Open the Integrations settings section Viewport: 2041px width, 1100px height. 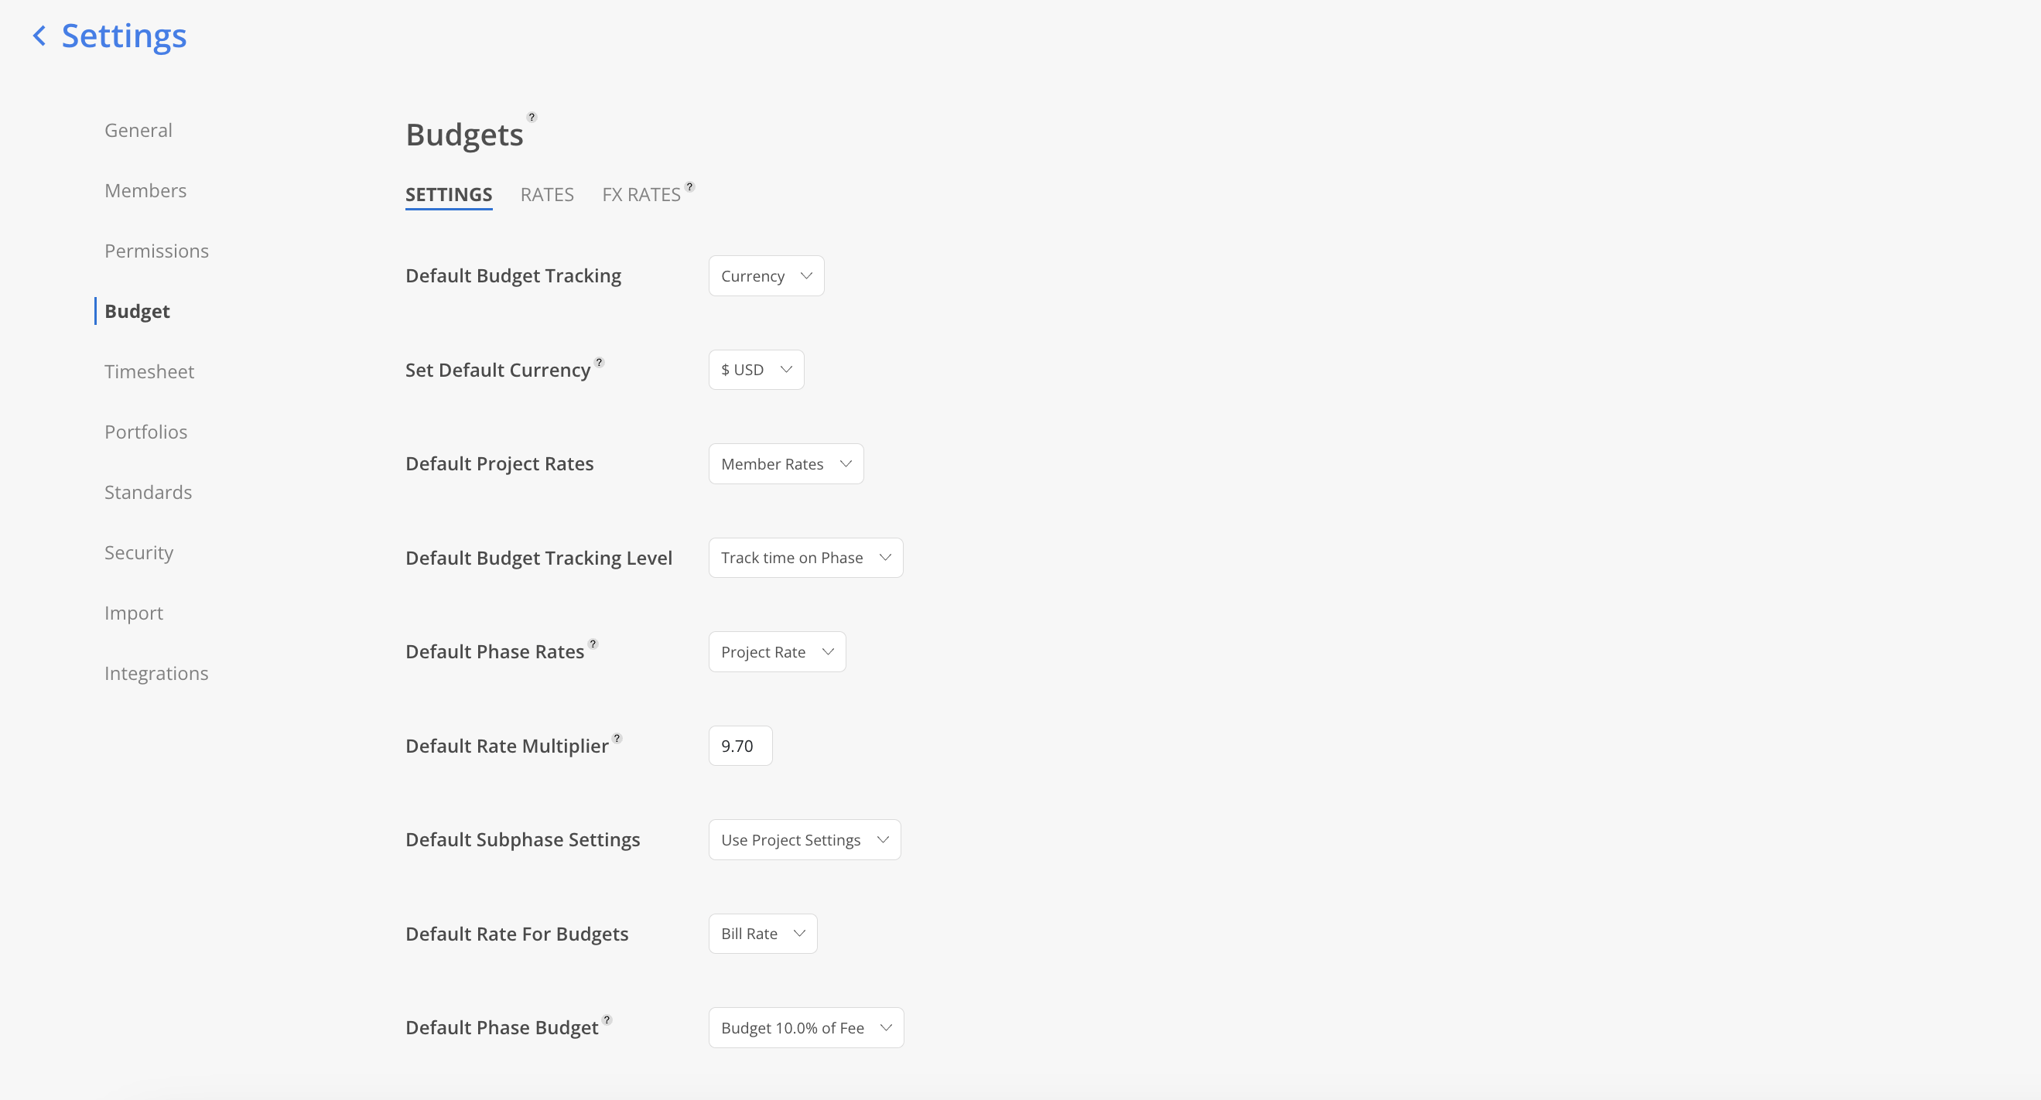156,673
